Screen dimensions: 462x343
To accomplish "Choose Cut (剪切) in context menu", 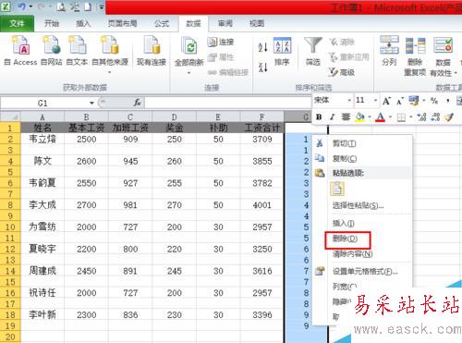I will 362,143.
